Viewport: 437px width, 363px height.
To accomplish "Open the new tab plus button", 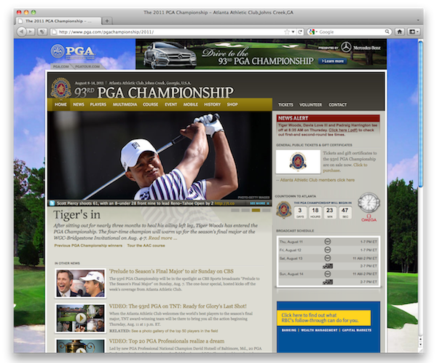I will coord(107,20).
